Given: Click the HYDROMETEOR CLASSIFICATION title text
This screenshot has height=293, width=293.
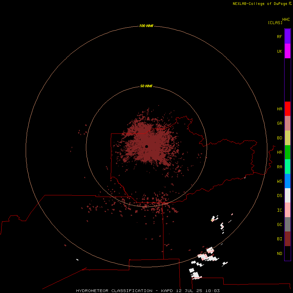Looking at the screenshot, I should point(114,291).
